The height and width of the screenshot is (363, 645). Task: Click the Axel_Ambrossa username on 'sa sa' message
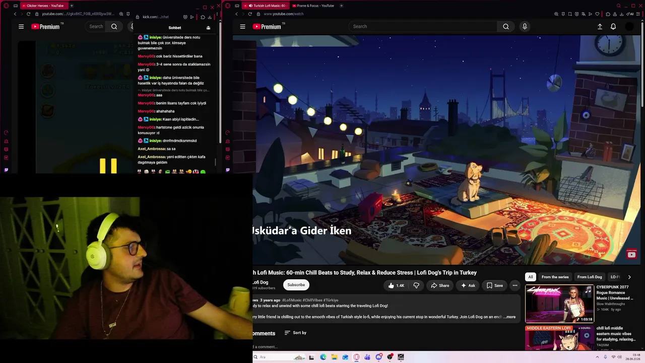click(x=152, y=149)
